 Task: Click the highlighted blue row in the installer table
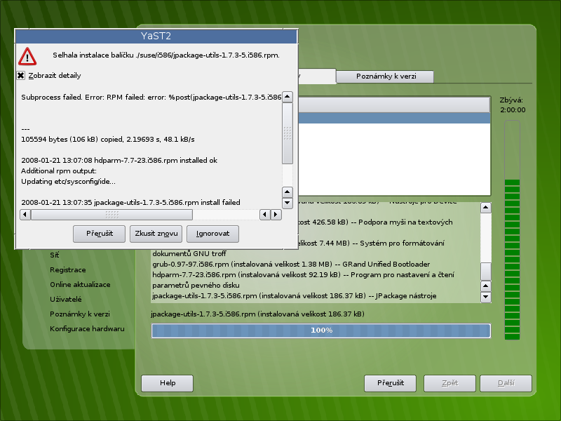[394, 119]
